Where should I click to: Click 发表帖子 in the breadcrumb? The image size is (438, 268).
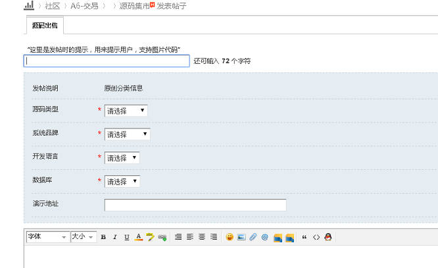[x=171, y=6]
